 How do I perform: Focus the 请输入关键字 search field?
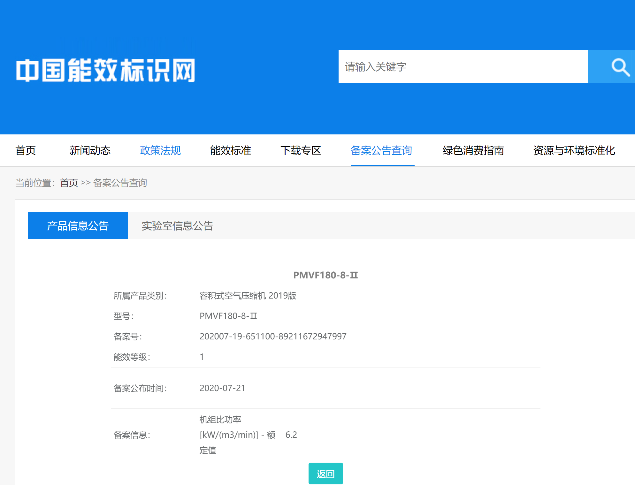tap(463, 67)
